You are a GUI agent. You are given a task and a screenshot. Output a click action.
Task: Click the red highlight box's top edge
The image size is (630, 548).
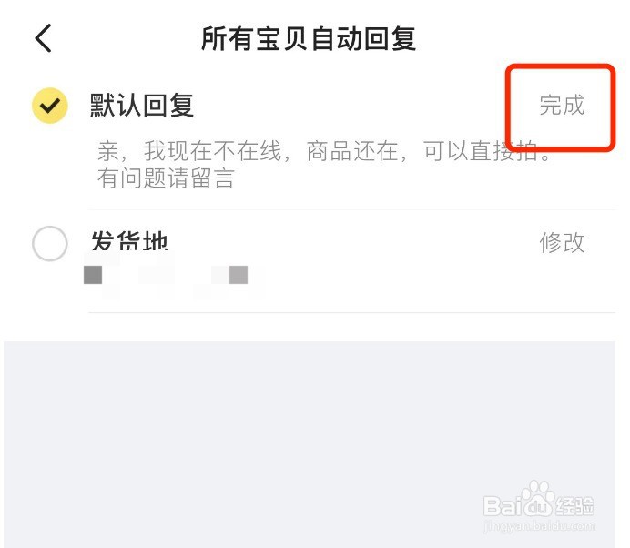(x=561, y=67)
